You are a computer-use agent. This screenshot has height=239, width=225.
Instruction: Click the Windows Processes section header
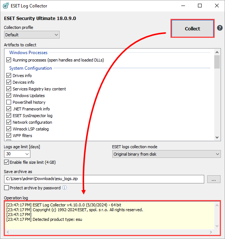(28, 53)
